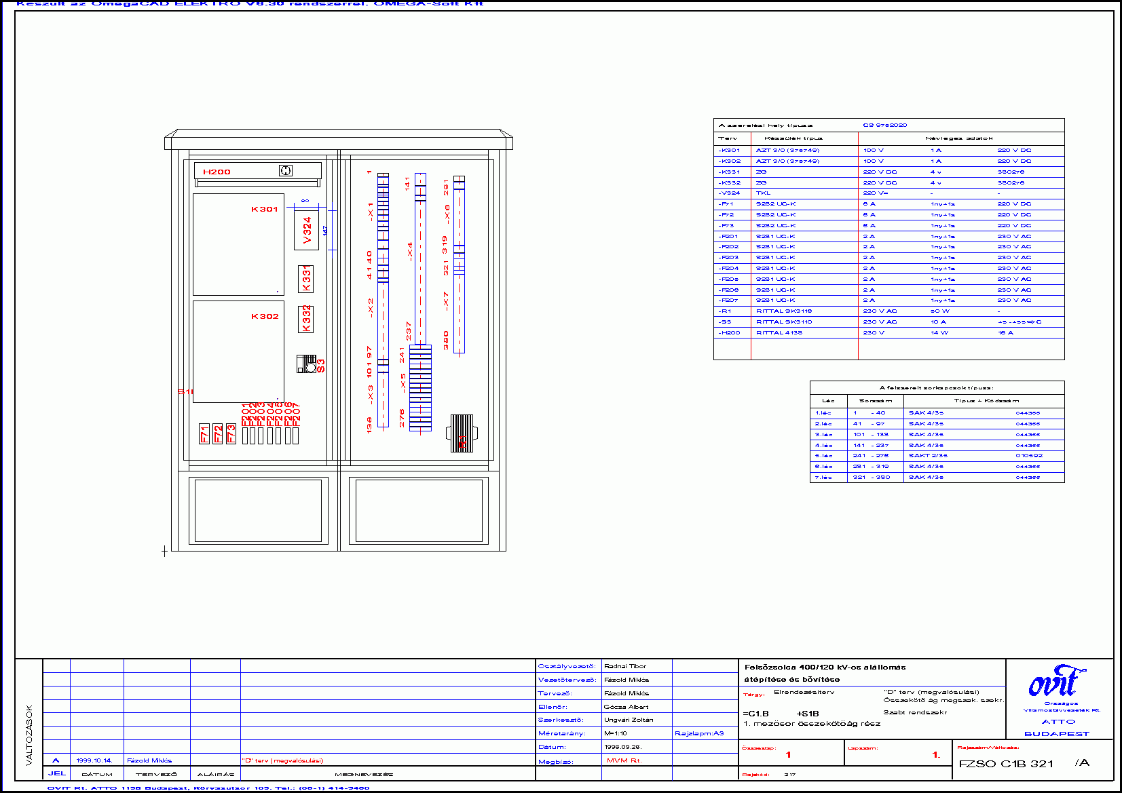Click the 5.léc row label
Screen dimensions: 1122x793
click(x=823, y=456)
